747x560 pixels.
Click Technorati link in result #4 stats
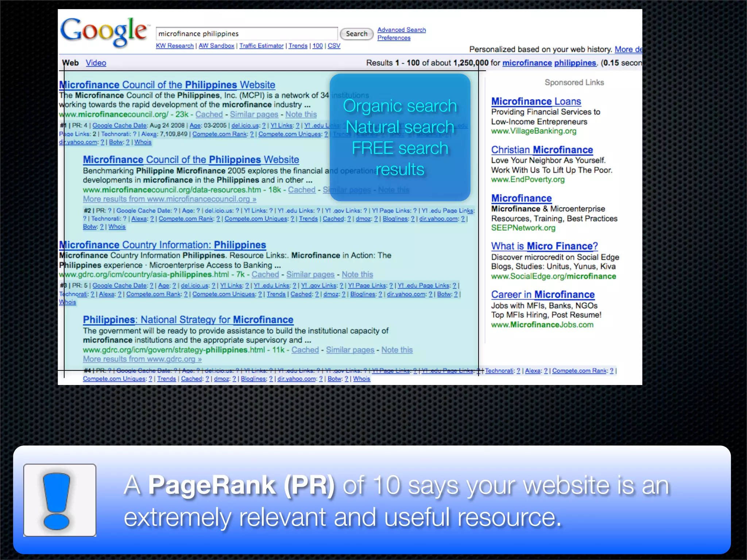point(499,371)
